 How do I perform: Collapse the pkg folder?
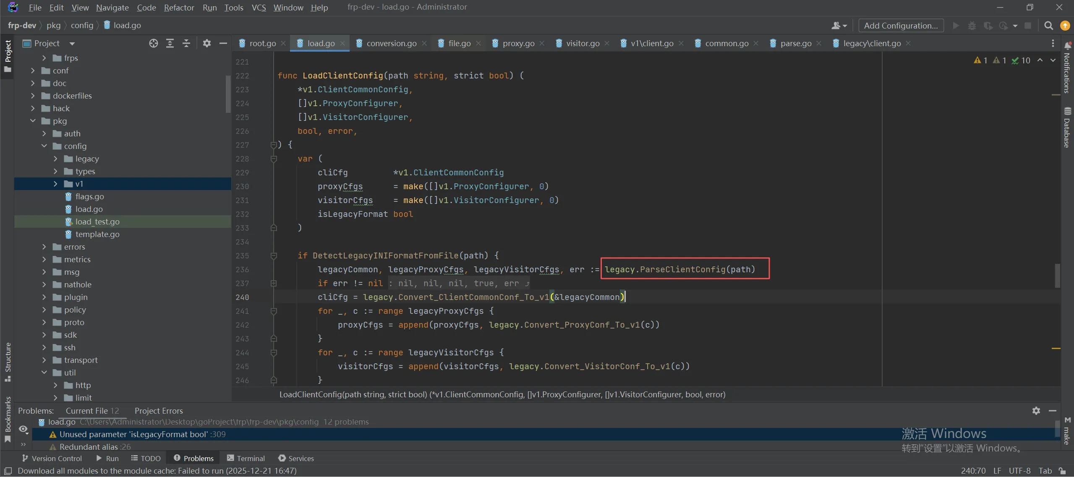(33, 121)
